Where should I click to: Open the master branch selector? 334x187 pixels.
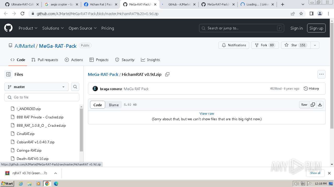(37, 87)
